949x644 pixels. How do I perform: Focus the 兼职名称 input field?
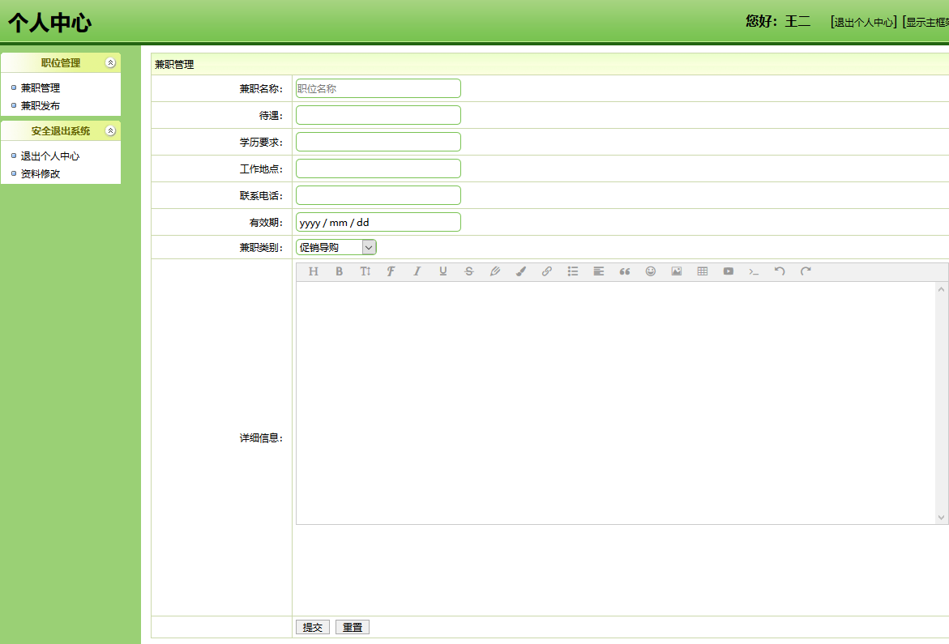click(x=378, y=88)
